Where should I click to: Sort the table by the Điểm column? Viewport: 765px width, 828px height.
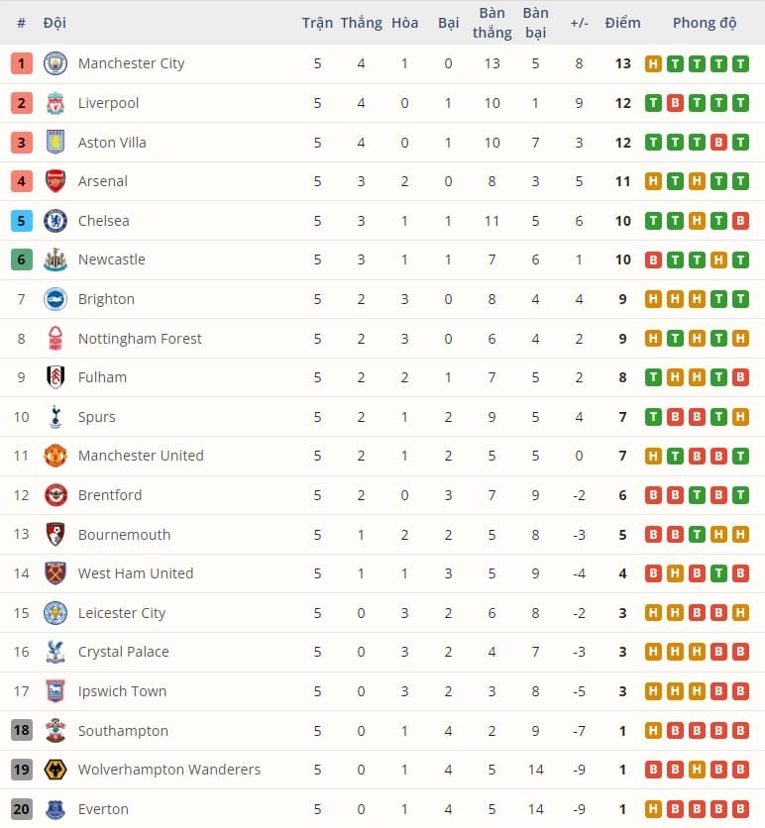point(622,22)
